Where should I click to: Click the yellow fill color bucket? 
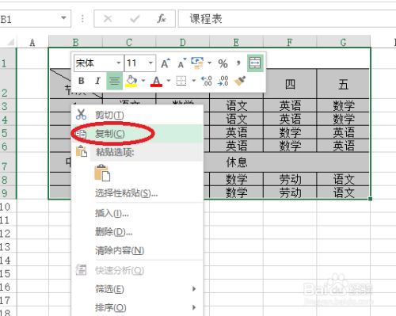pyautogui.click(x=131, y=81)
